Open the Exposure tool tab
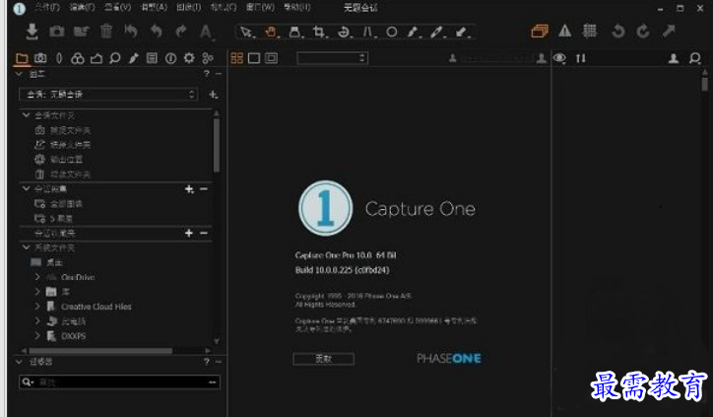The height and width of the screenshot is (417, 713). [x=97, y=58]
